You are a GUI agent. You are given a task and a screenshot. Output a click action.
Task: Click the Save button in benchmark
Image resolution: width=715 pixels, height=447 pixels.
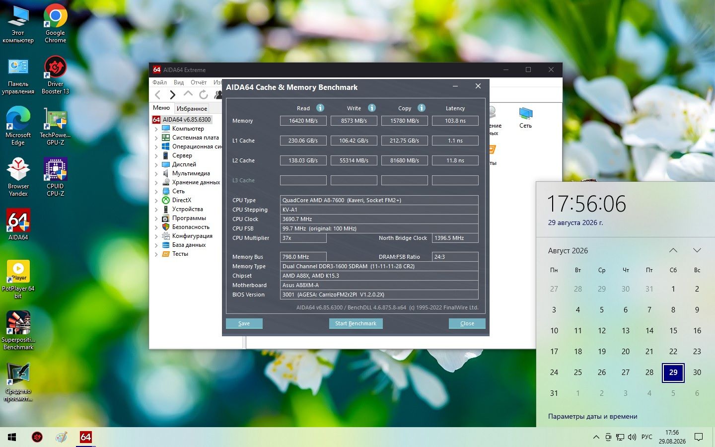244,323
